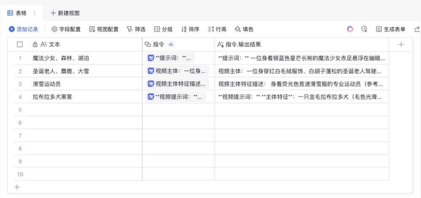Screen dimensions: 421x198
Task: Click cell 圣诞老人、麋鹿、大雪
Action: (86, 71)
